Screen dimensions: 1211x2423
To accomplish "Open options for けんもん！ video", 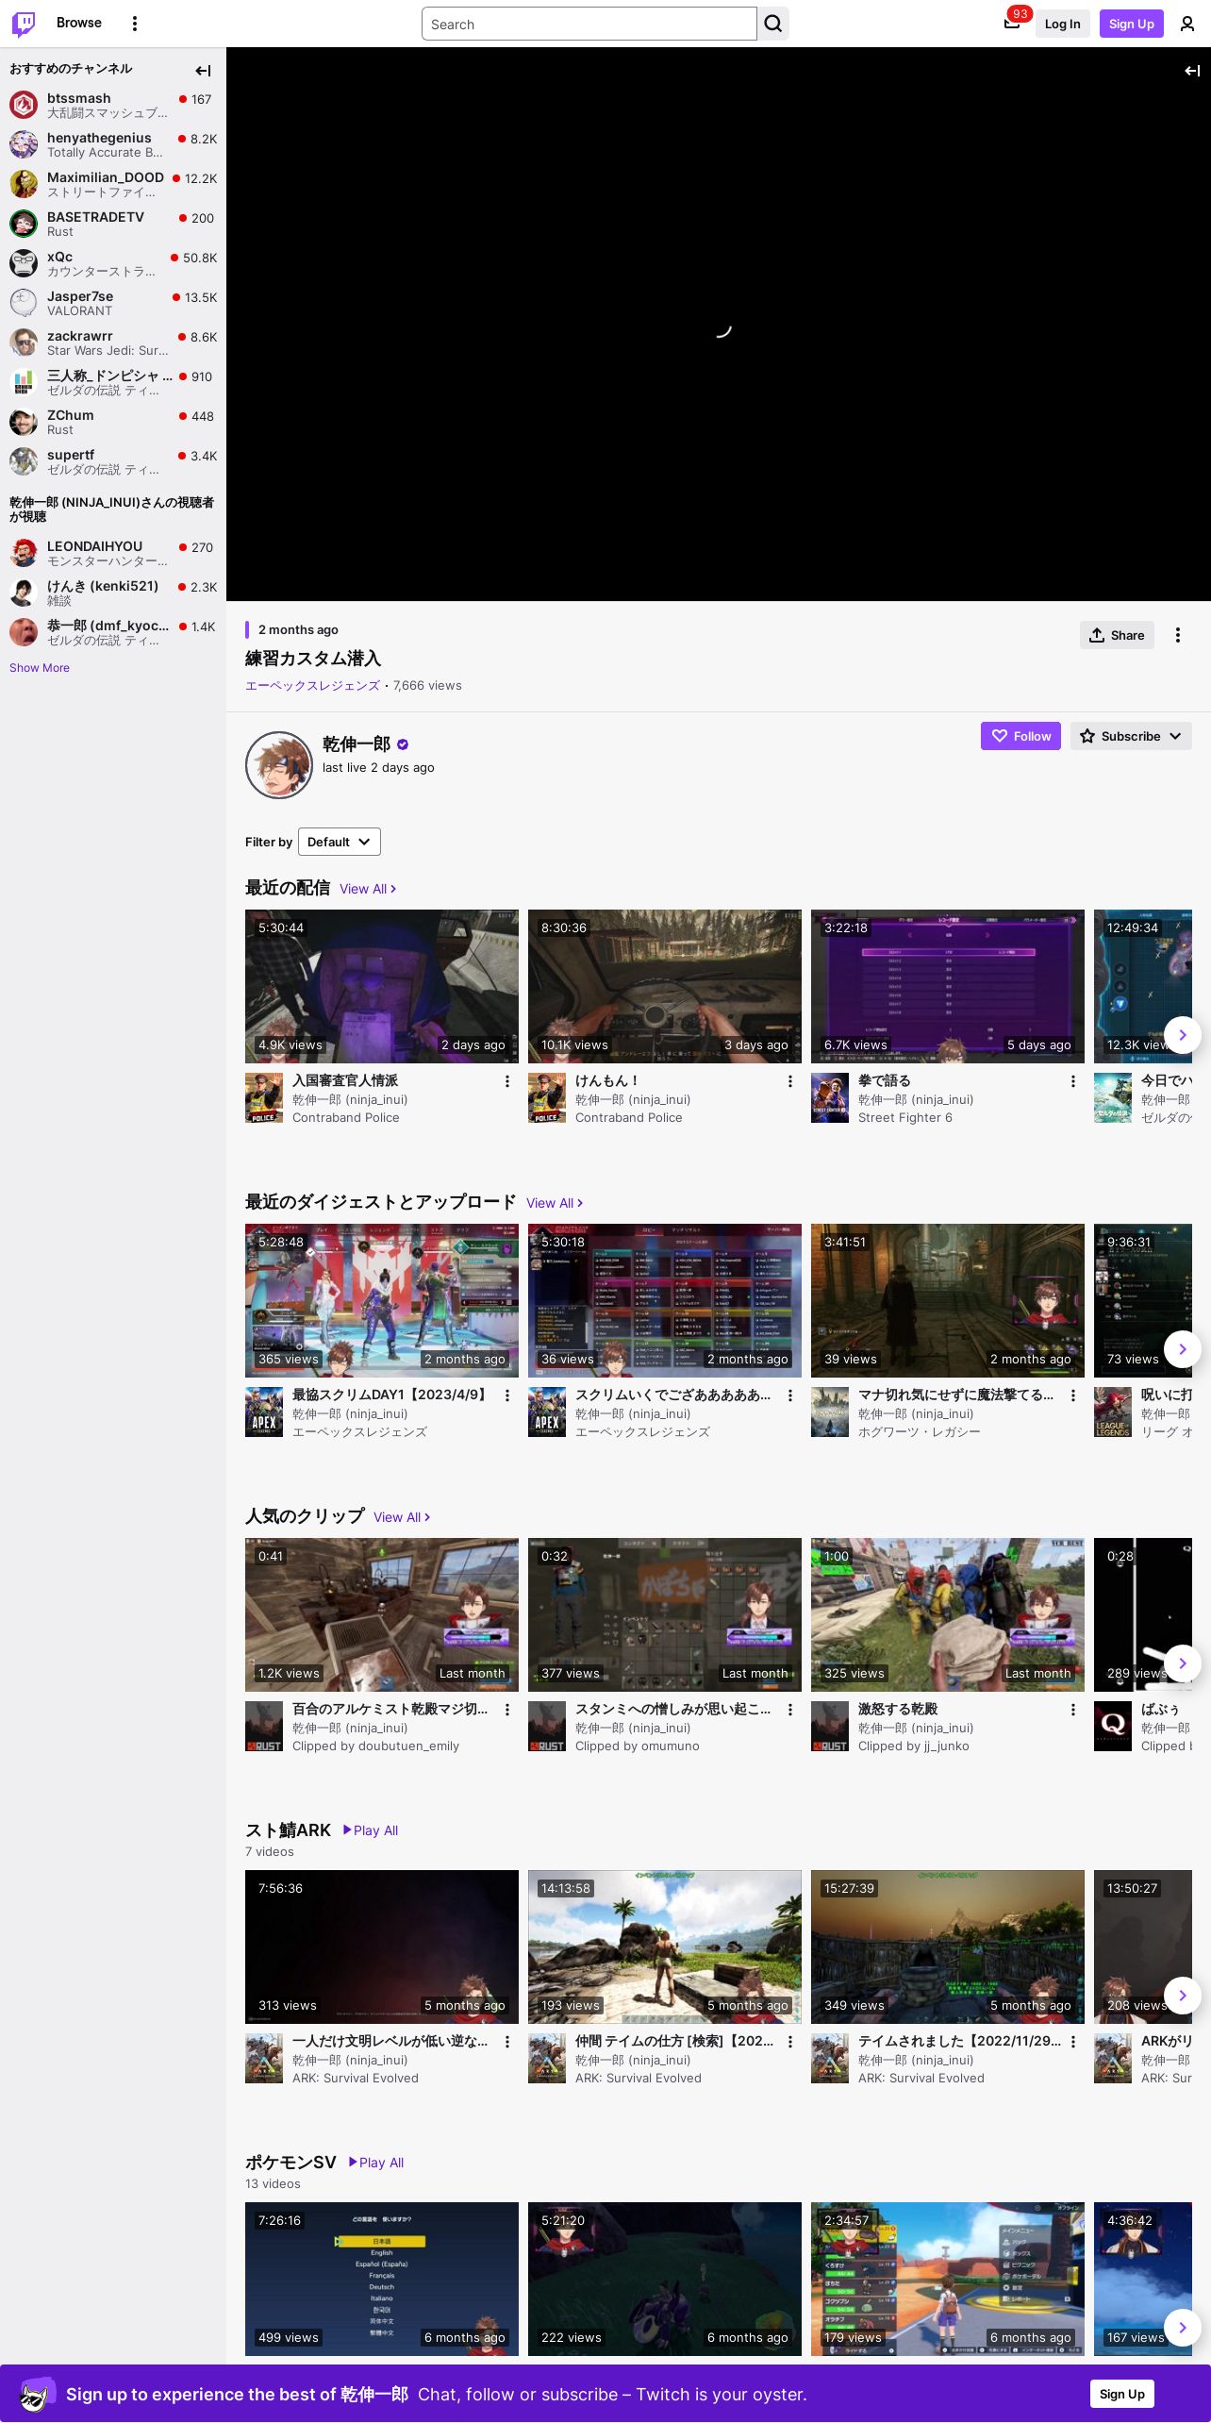I will (790, 1081).
